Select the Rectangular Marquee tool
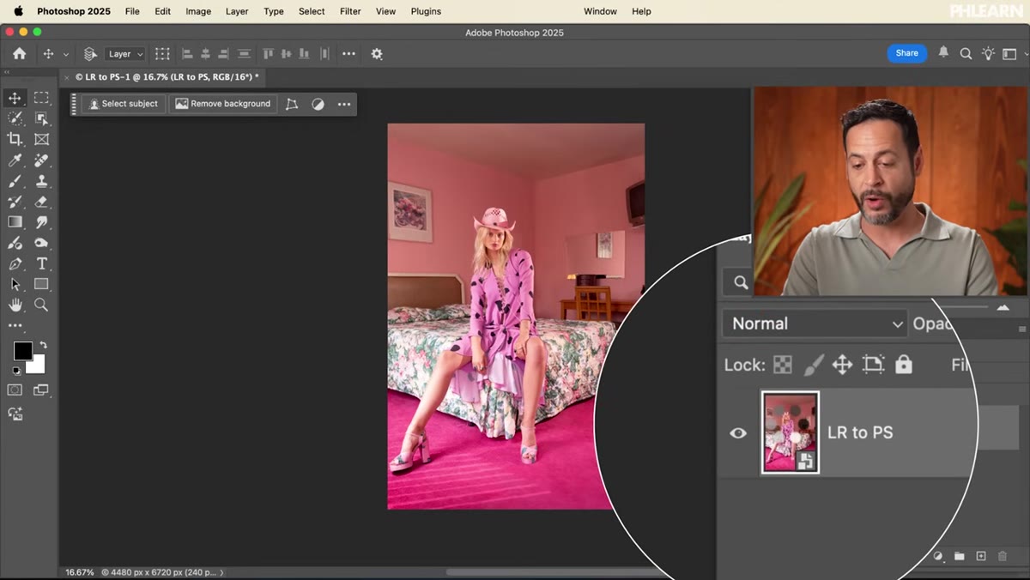 click(41, 98)
